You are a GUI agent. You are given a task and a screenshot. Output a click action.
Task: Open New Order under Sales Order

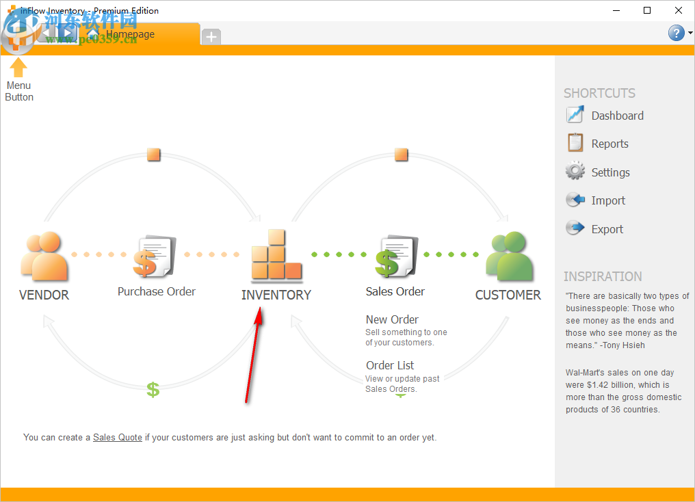pos(392,319)
